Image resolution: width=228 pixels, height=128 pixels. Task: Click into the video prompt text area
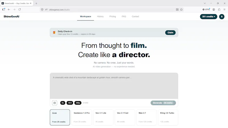114,86
